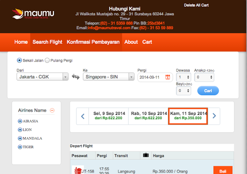The image size is (247, 174).
Task: Open the Dewasa passenger count selector
Action: pos(183,77)
